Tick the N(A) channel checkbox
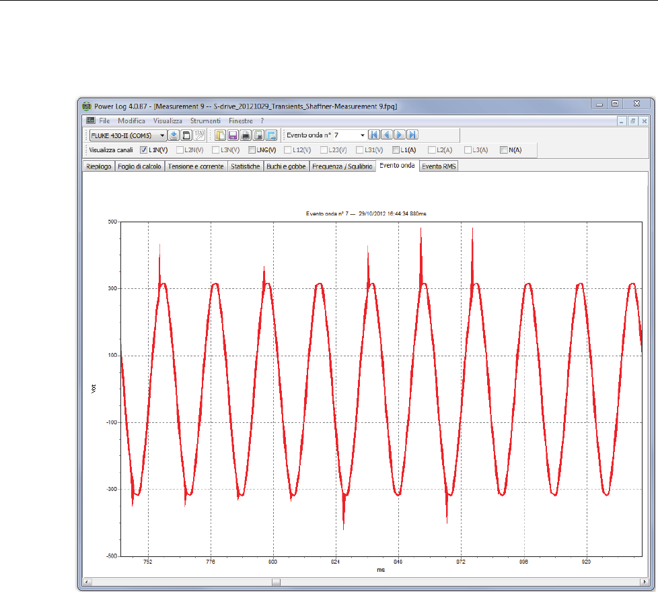 coord(504,150)
